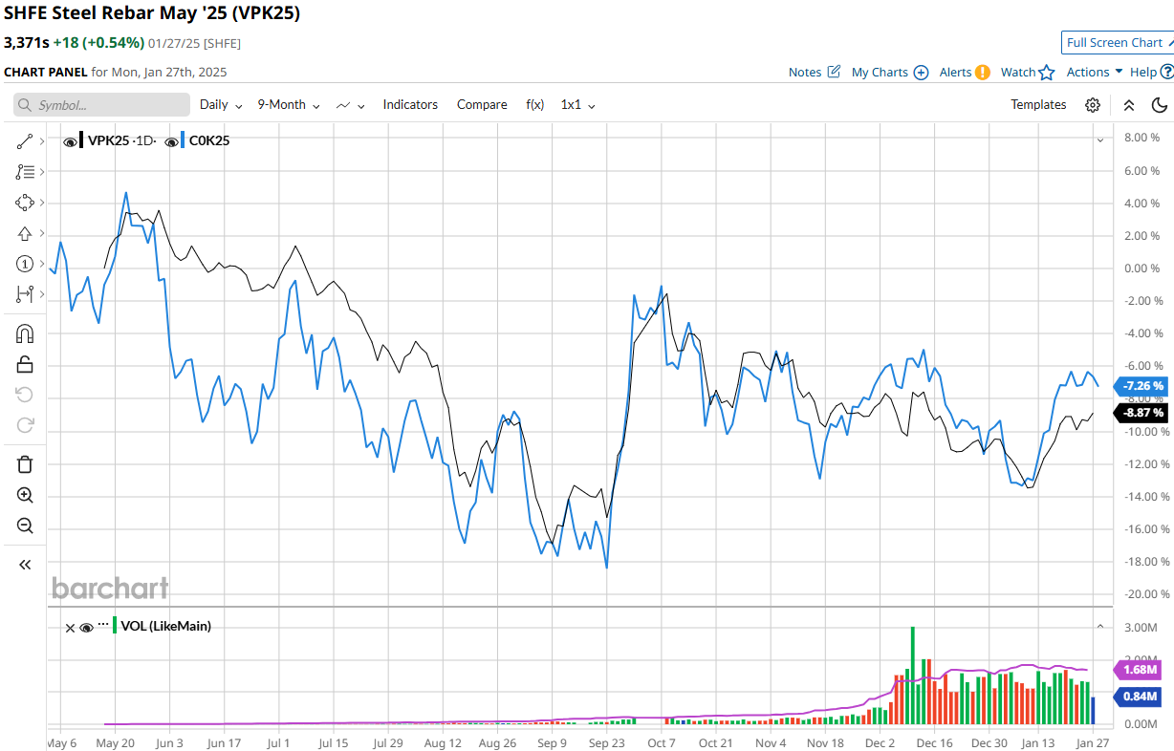Expand the 9-Month period dropdown

288,105
